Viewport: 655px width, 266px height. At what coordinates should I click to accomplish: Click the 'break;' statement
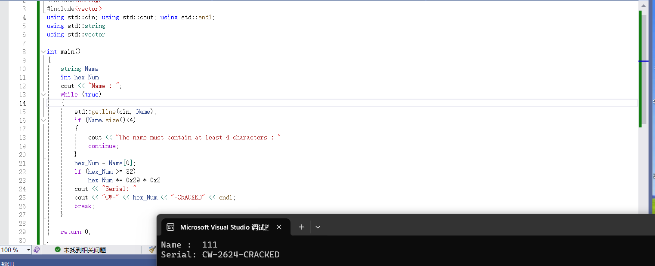84,206
